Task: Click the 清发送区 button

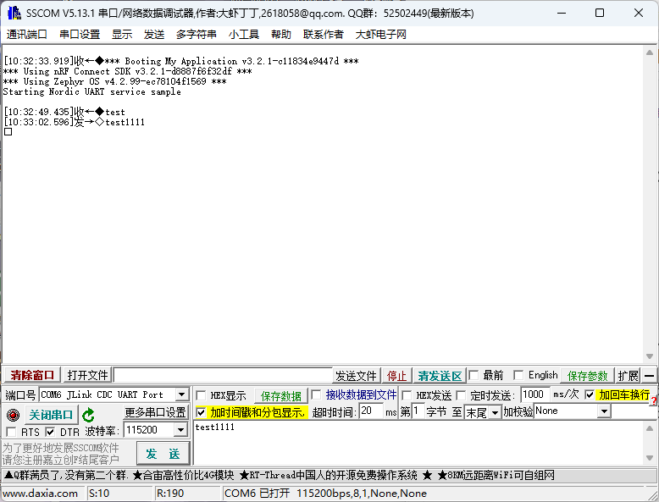Action: [x=440, y=376]
